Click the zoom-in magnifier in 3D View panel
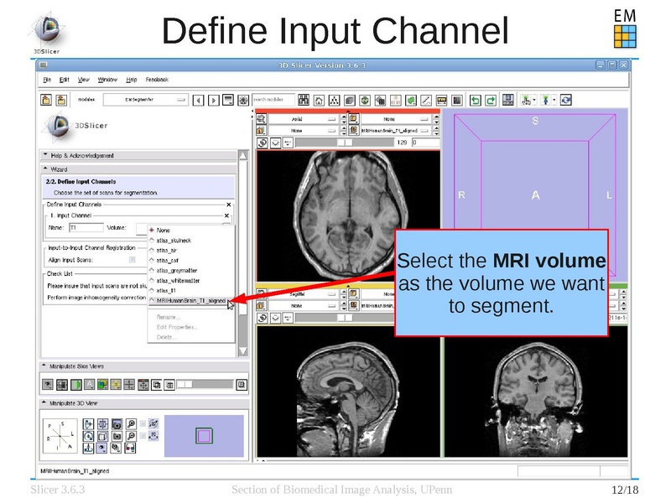Screen dimensions: 671x503 131,423
